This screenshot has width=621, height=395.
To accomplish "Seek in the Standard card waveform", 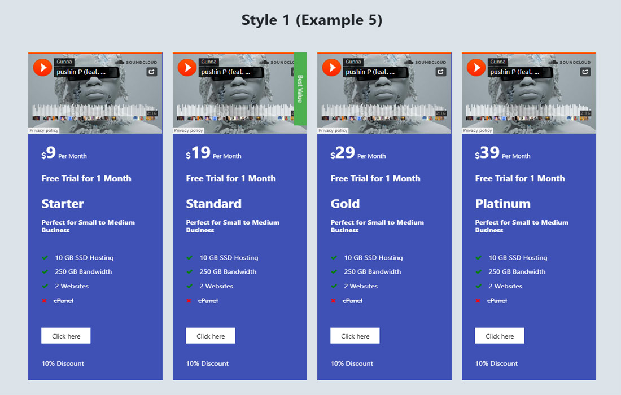I will click(x=235, y=111).
